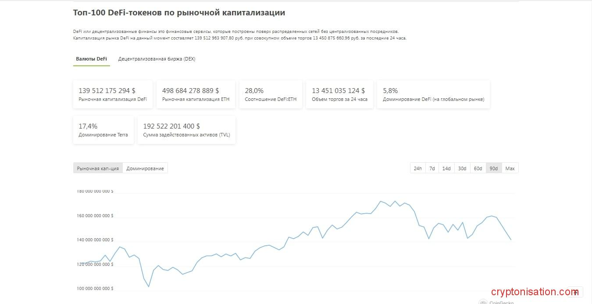Show the Max chart range
Viewport: 592px width, 304px height.
(x=510, y=168)
